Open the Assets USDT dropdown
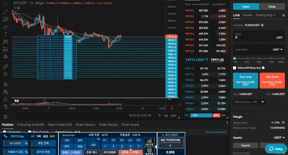 point(279,138)
